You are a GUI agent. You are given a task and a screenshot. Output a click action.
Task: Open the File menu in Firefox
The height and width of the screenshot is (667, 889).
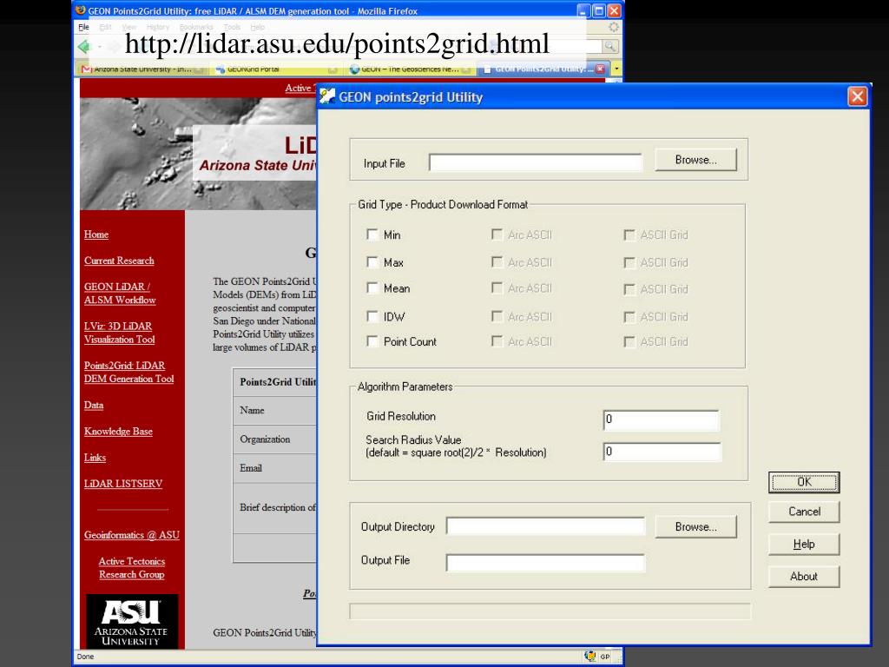tap(83, 27)
